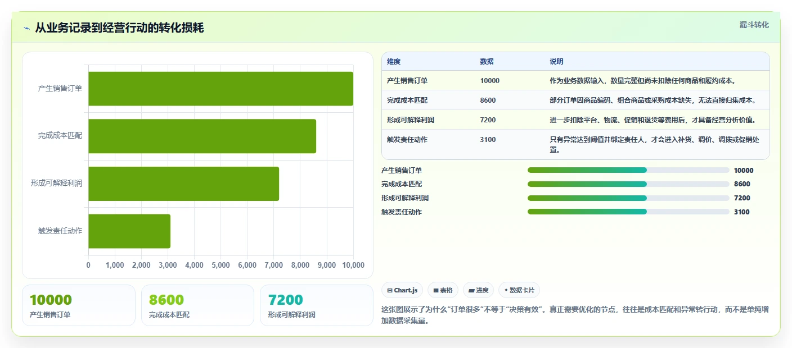Click table value 7200
The image size is (792, 348).
pyautogui.click(x=488, y=120)
